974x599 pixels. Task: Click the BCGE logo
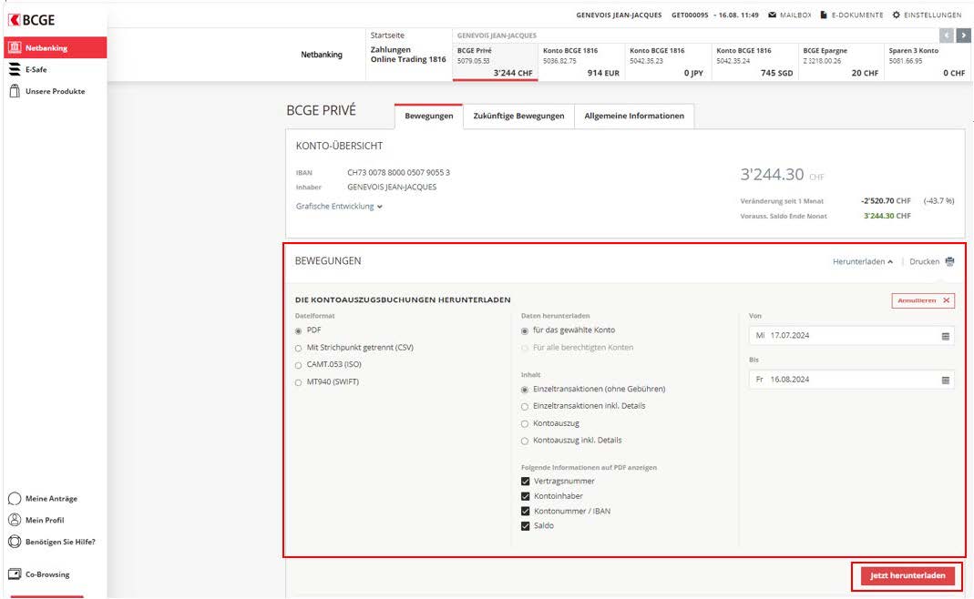(x=31, y=20)
